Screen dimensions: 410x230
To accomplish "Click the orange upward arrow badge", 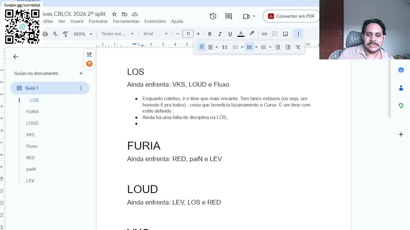I will coord(89,64).
